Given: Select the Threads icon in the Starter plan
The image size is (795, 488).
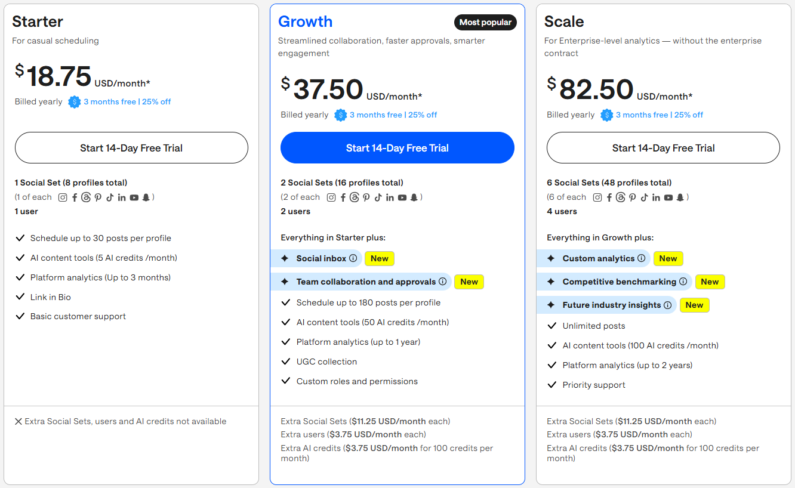Looking at the screenshot, I should coord(87,197).
